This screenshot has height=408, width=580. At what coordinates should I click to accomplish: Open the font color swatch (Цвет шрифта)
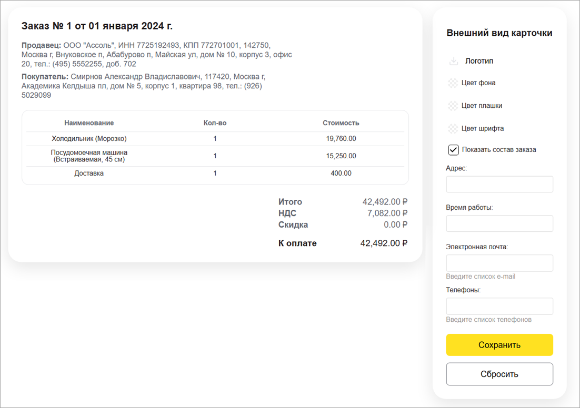453,129
